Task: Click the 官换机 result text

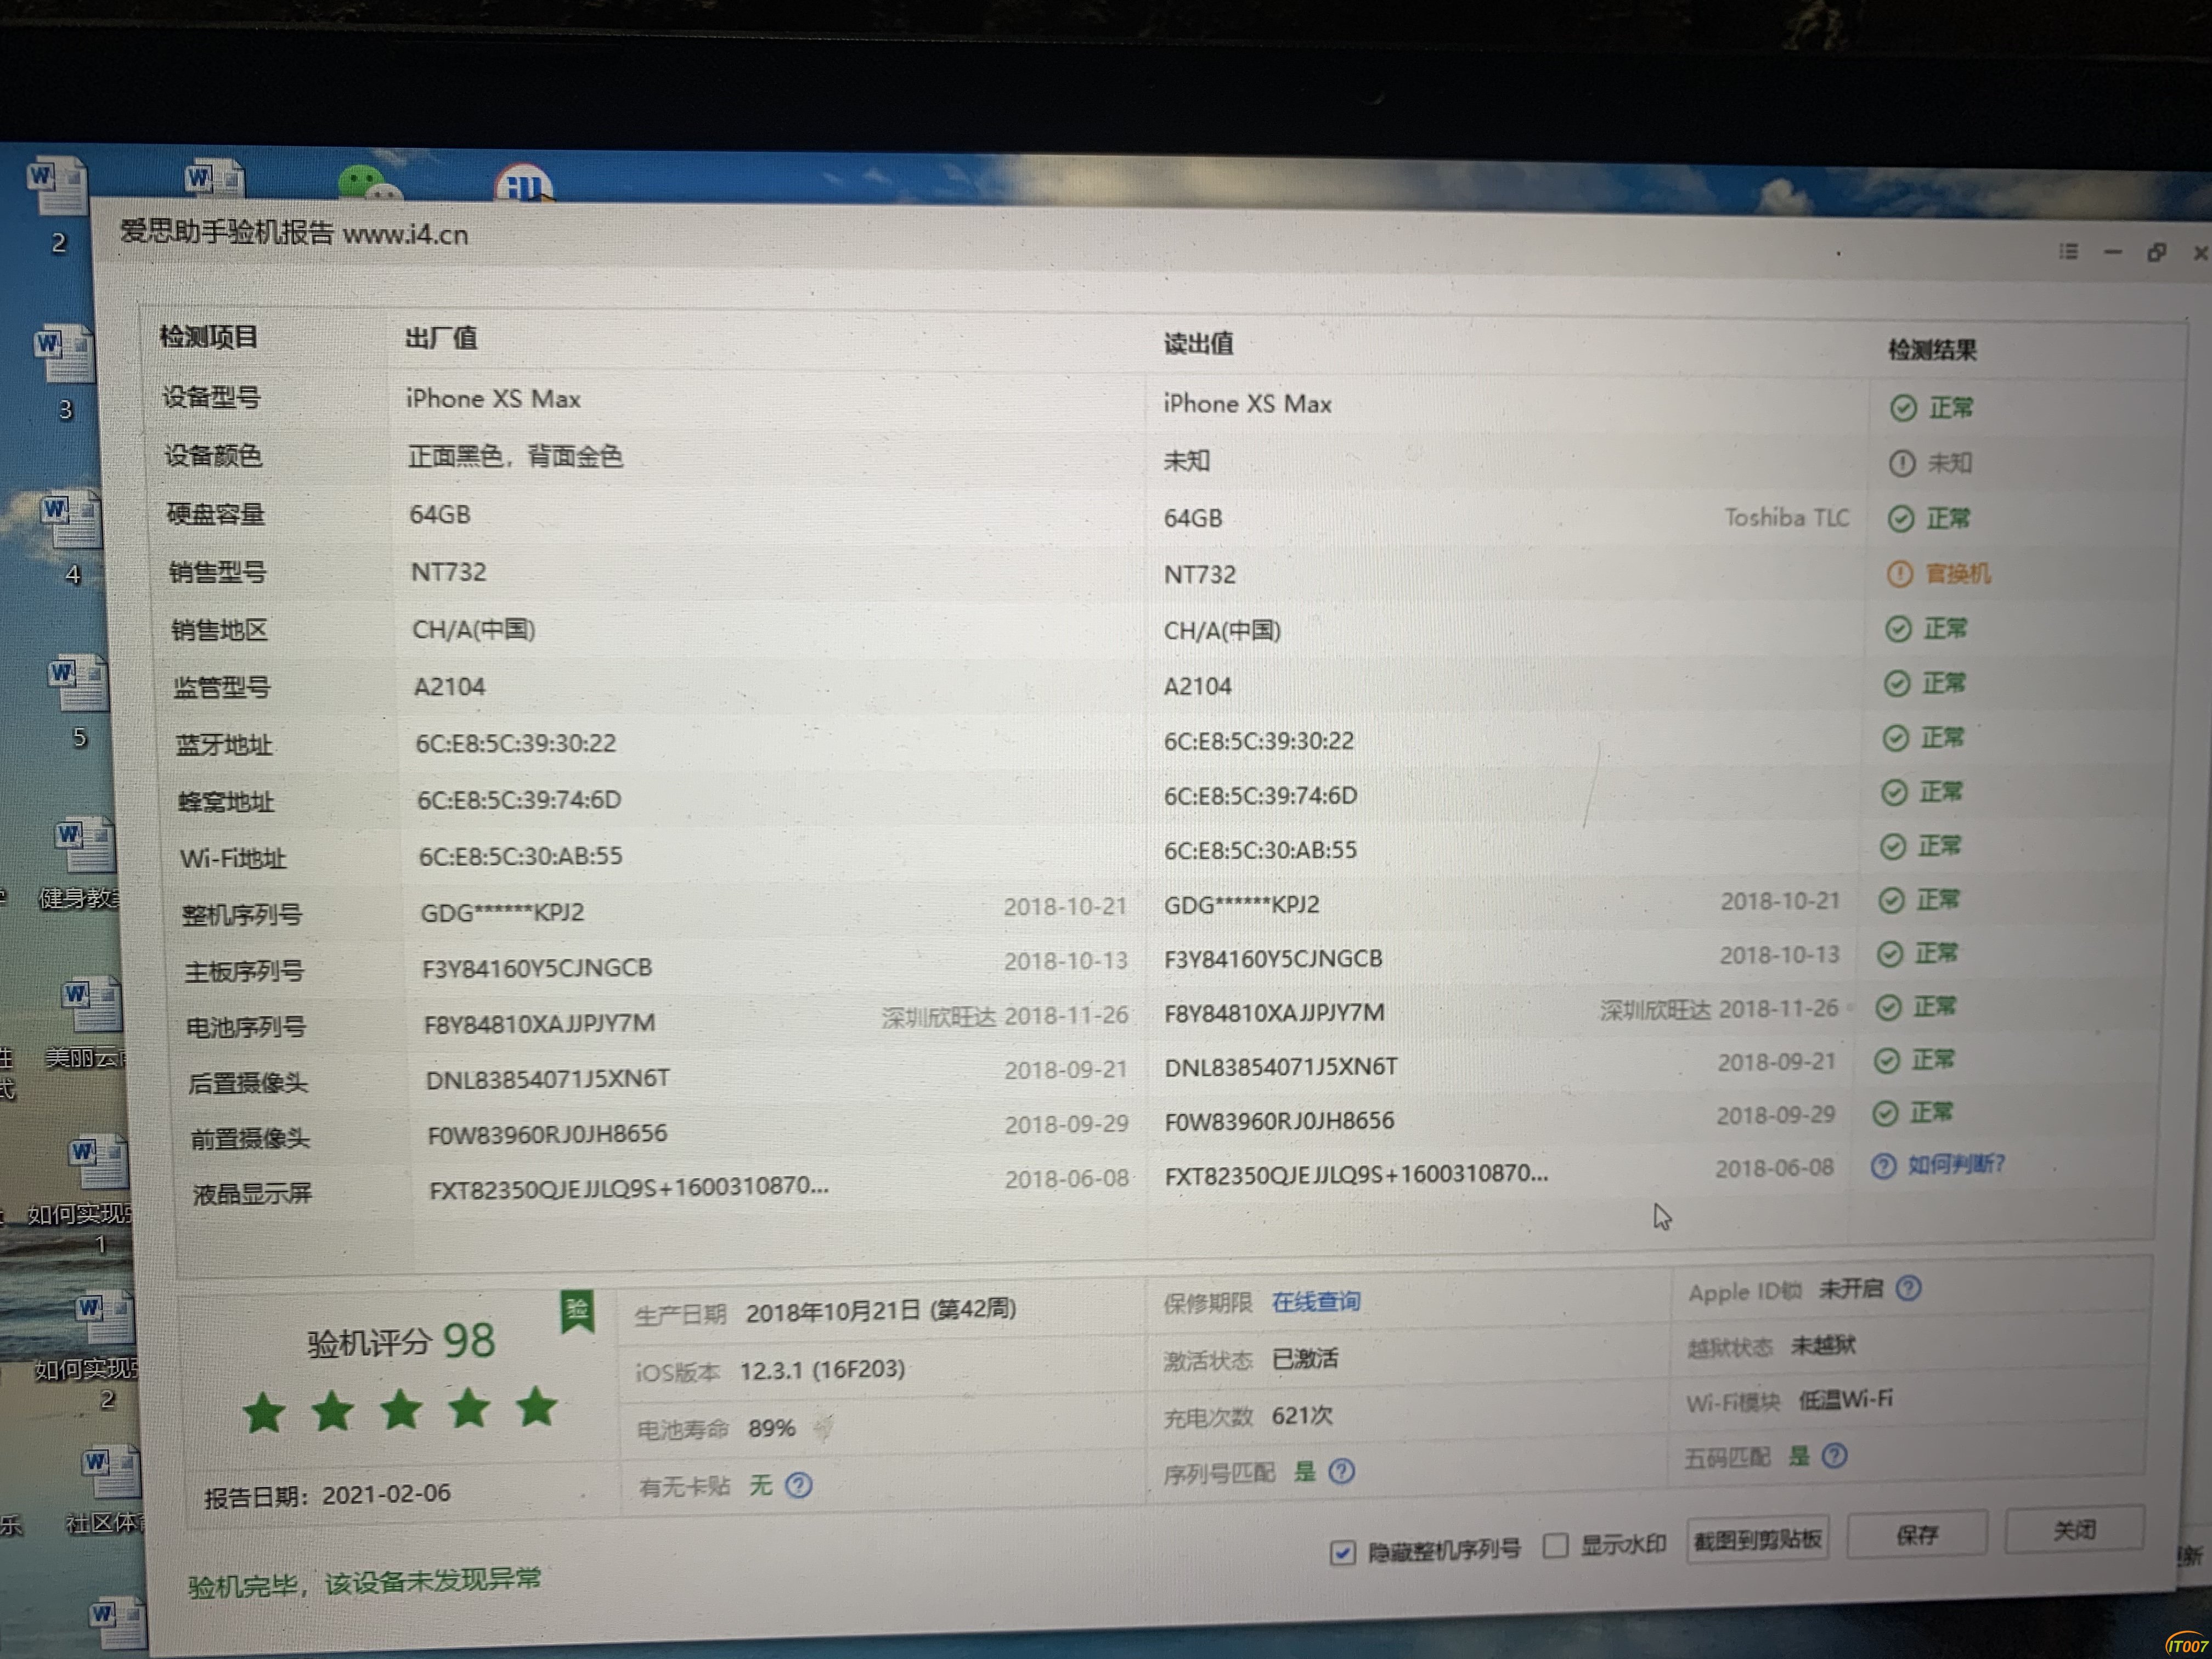Action: pos(1958,573)
